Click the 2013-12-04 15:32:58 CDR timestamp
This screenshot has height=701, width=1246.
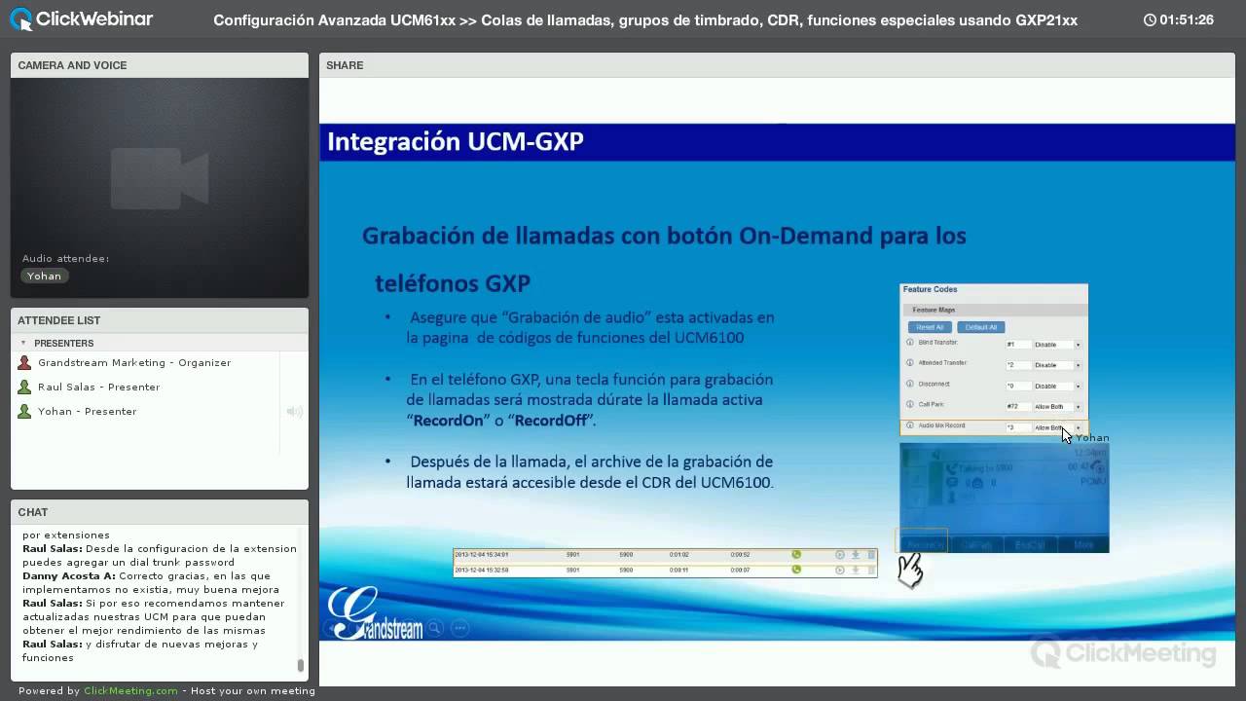(481, 570)
